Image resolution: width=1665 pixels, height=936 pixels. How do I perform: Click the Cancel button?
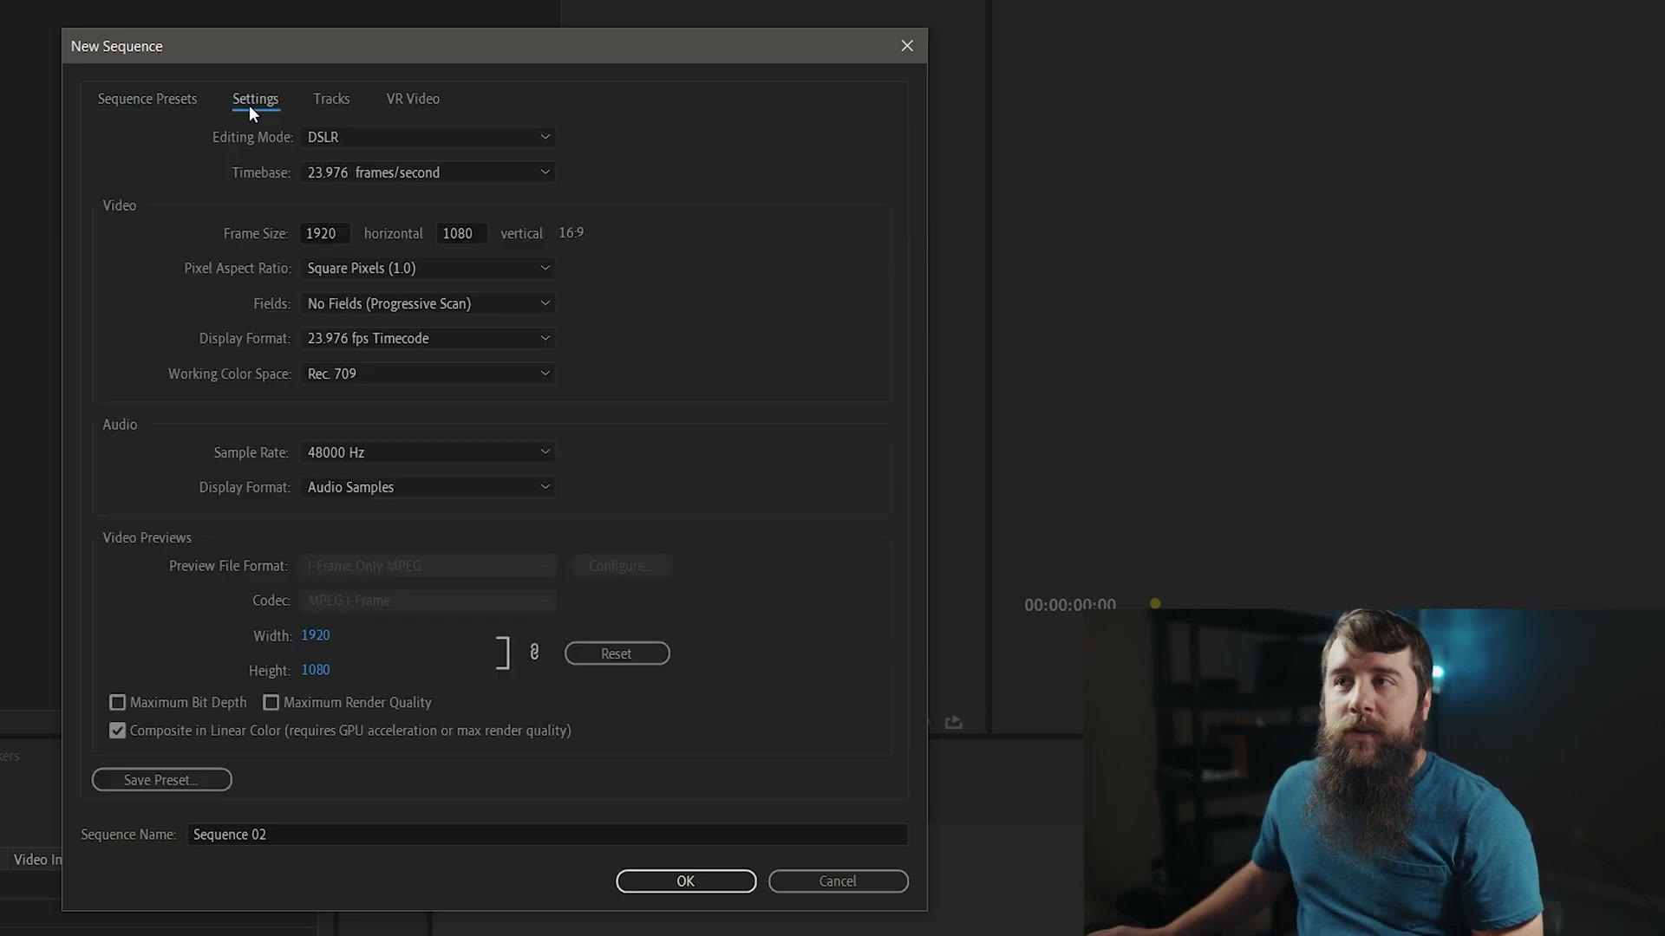[x=838, y=881]
